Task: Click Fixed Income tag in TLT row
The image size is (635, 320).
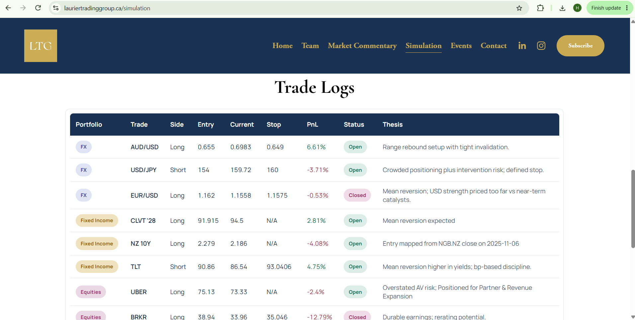Action: [97, 267]
